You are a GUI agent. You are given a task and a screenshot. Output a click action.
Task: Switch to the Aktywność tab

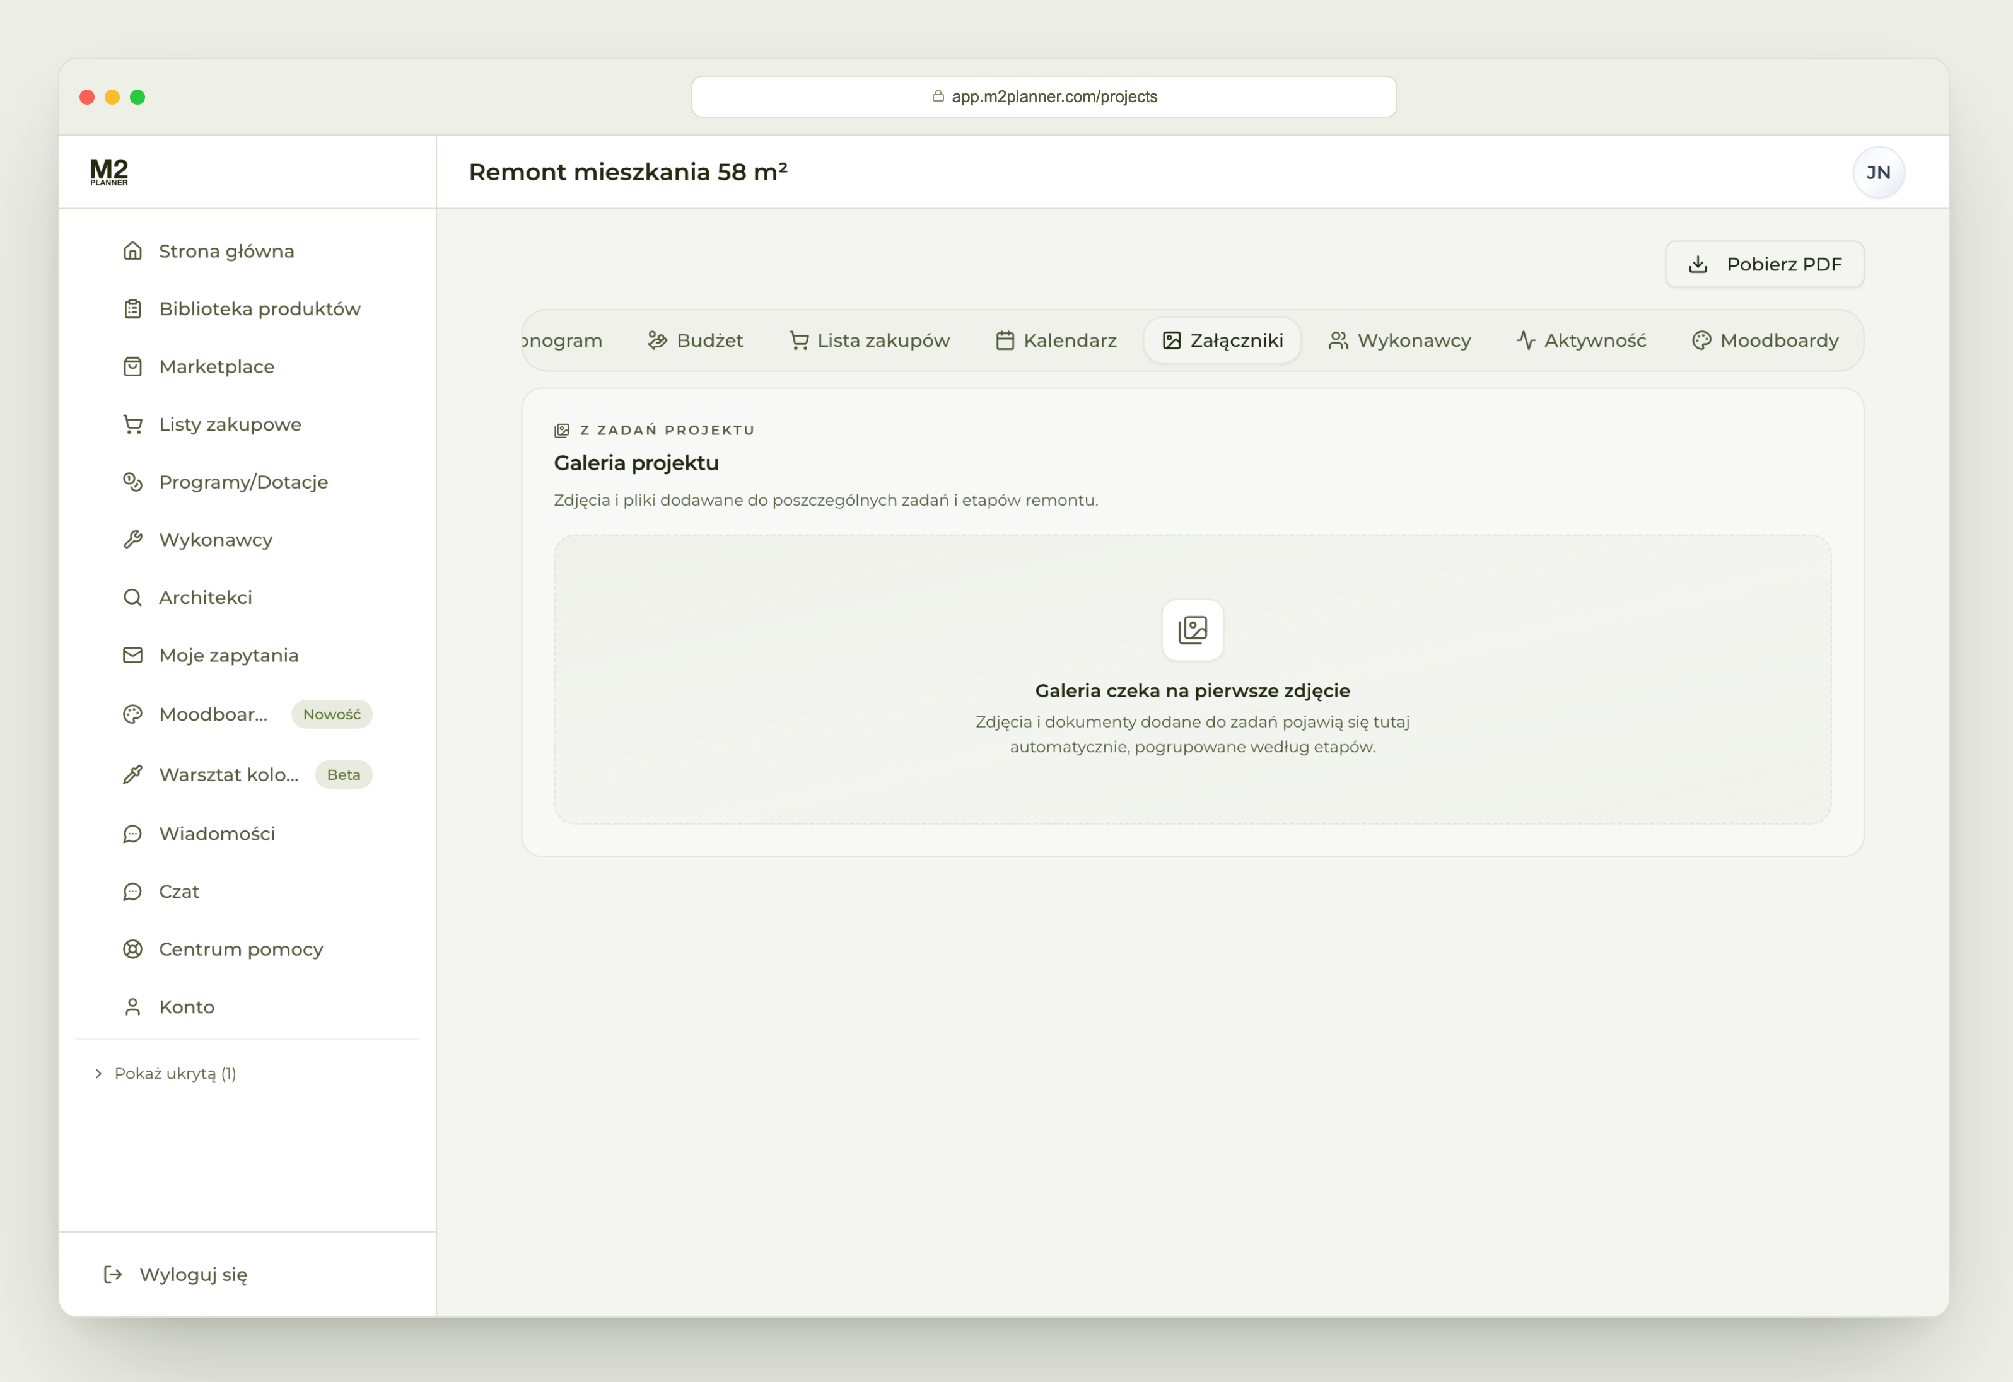(1582, 340)
